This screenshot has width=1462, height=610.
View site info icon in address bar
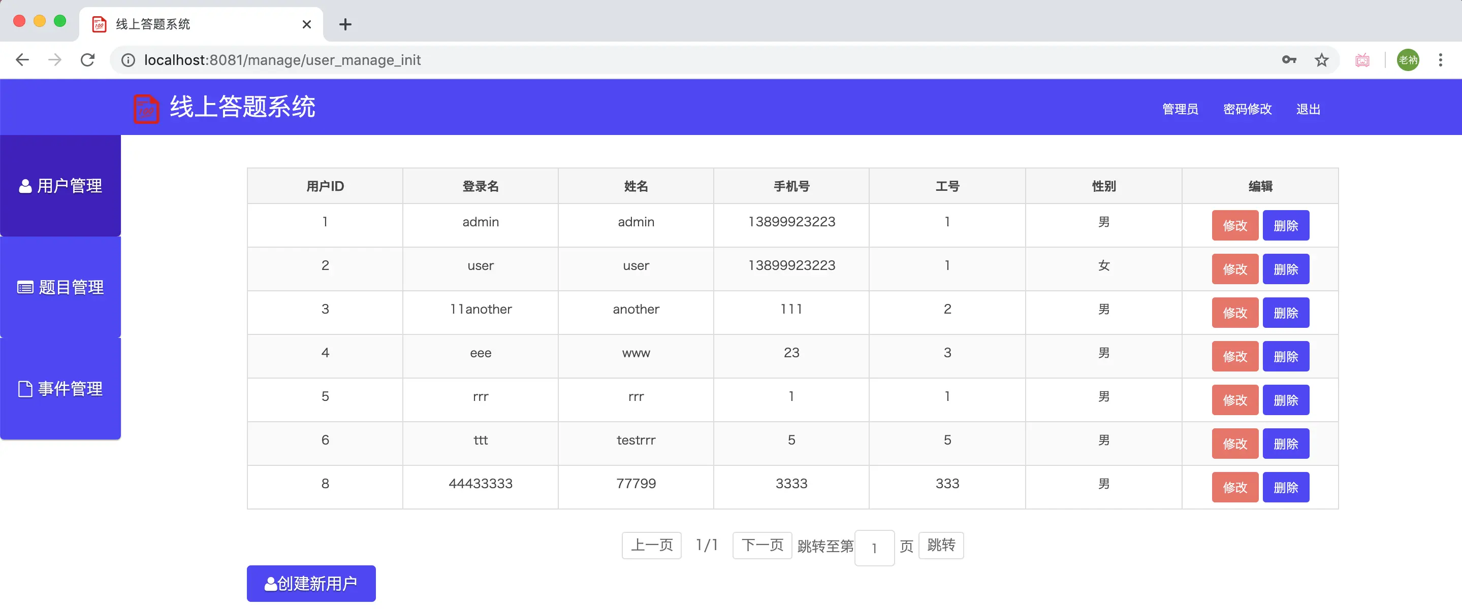point(128,59)
